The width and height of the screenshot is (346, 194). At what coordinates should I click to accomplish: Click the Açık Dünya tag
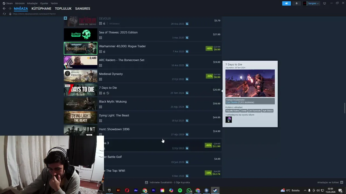(268, 111)
